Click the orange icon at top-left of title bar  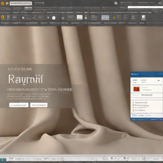[3, 3]
